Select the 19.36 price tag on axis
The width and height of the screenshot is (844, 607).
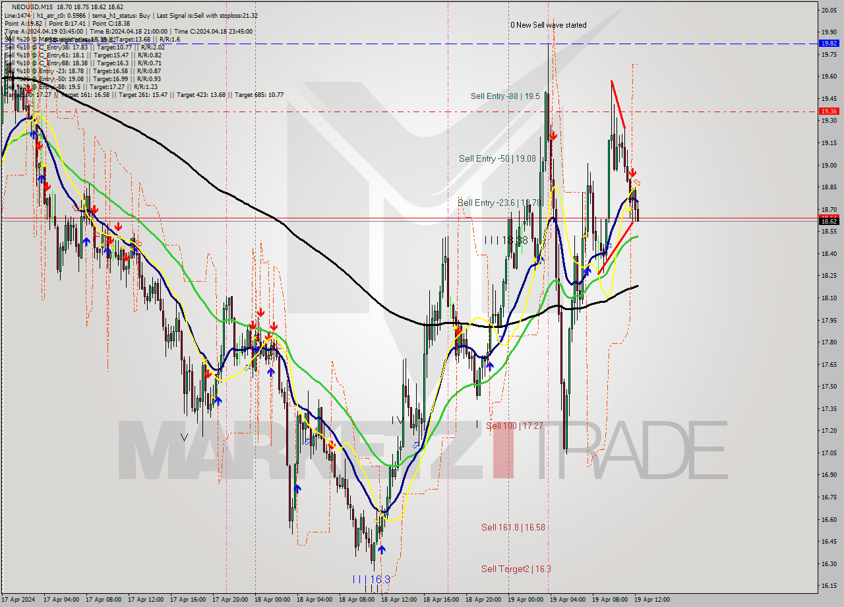[829, 111]
